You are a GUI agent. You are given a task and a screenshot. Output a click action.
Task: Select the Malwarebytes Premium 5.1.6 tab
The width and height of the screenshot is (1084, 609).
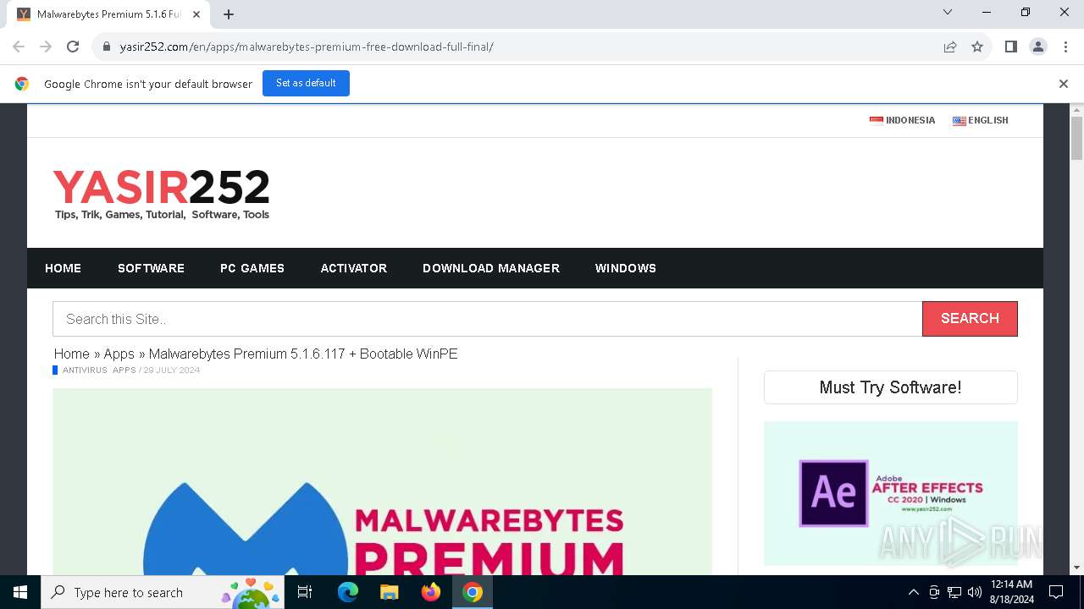109,14
